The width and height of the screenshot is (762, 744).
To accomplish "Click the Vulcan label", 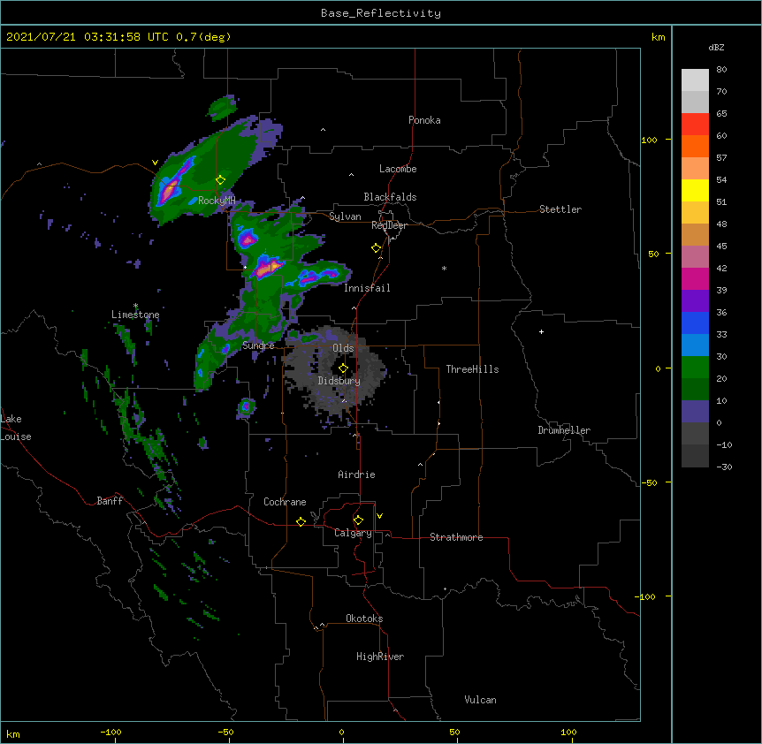I will click(480, 700).
